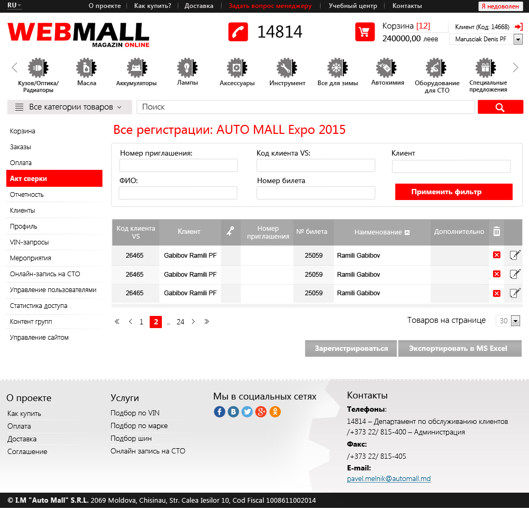529x508 pixels.
Task: Open Управление пользователями sidebar item
Action: 53,289
